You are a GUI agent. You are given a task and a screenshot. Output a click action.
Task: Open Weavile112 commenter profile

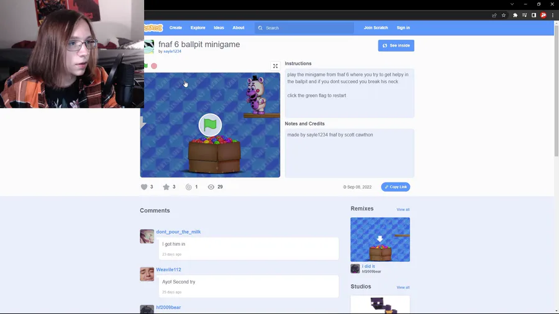click(168, 269)
